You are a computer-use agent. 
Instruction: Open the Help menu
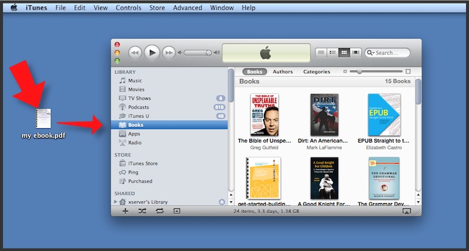point(248,8)
